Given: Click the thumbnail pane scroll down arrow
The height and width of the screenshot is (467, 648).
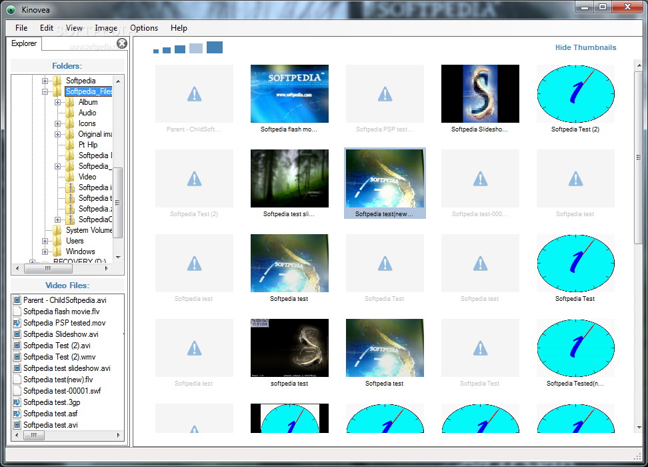Looking at the screenshot, I should (x=639, y=427).
